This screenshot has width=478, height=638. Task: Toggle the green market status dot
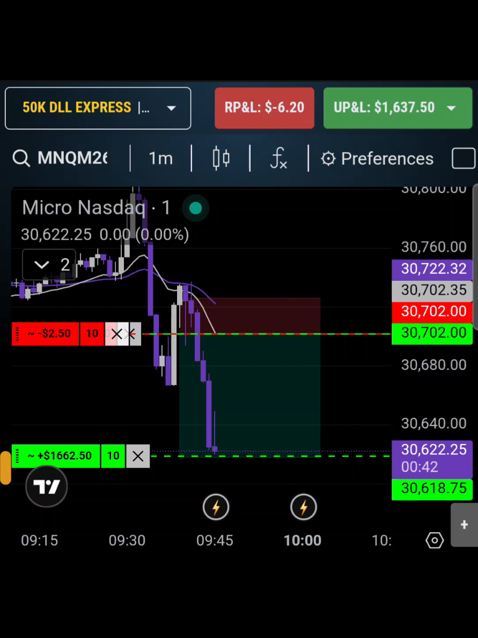(x=195, y=208)
